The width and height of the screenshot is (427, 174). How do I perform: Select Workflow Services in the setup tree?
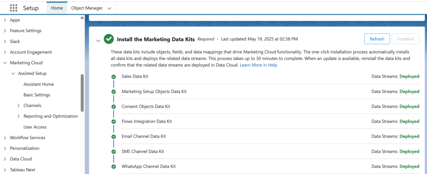click(x=28, y=138)
